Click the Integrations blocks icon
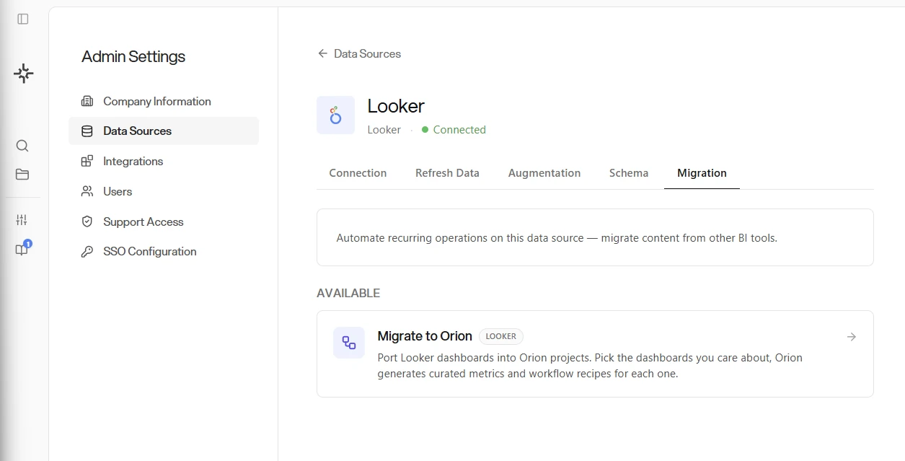Image resolution: width=905 pixels, height=461 pixels. pyautogui.click(x=87, y=161)
